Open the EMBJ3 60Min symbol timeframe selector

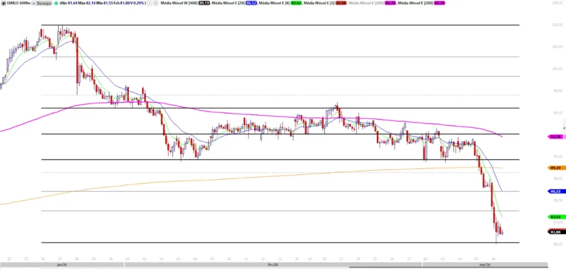[18, 3]
